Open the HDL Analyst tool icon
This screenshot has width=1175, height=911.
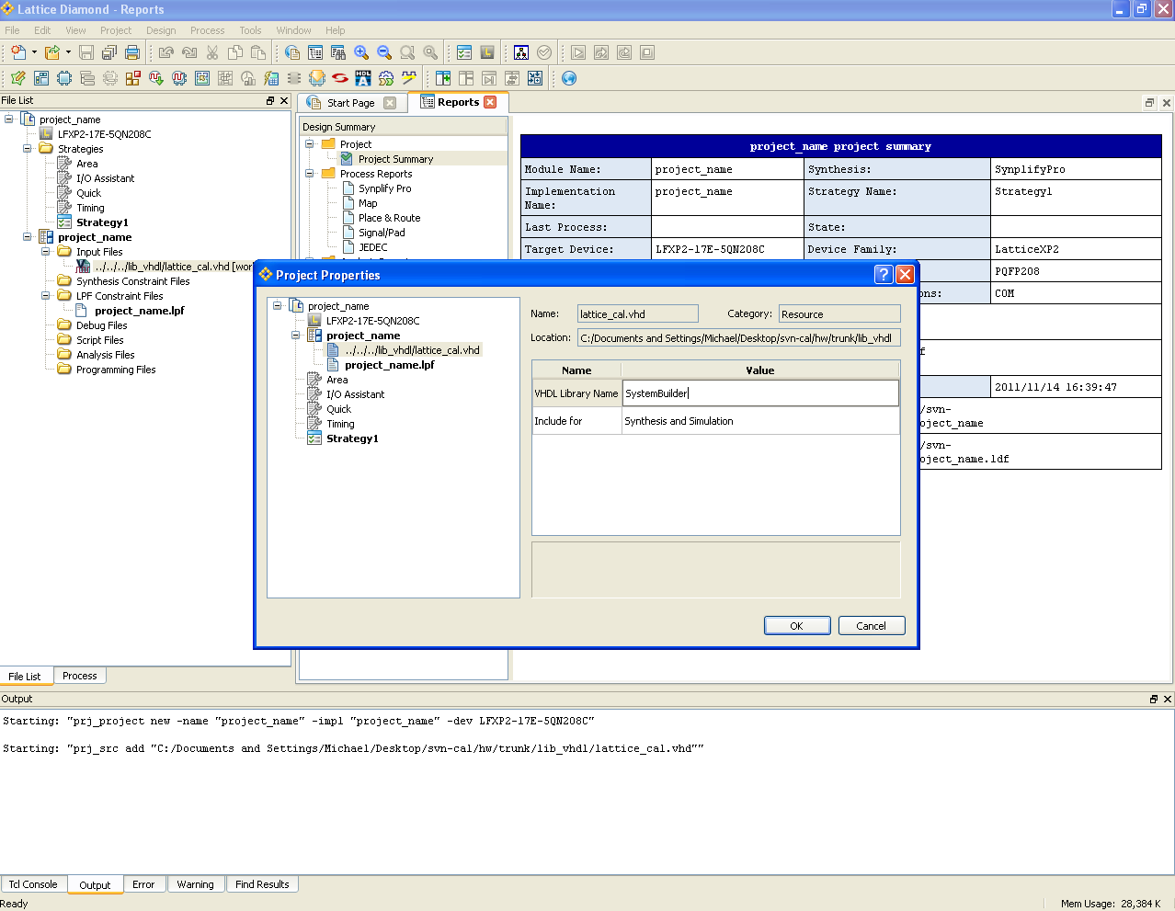click(x=363, y=78)
